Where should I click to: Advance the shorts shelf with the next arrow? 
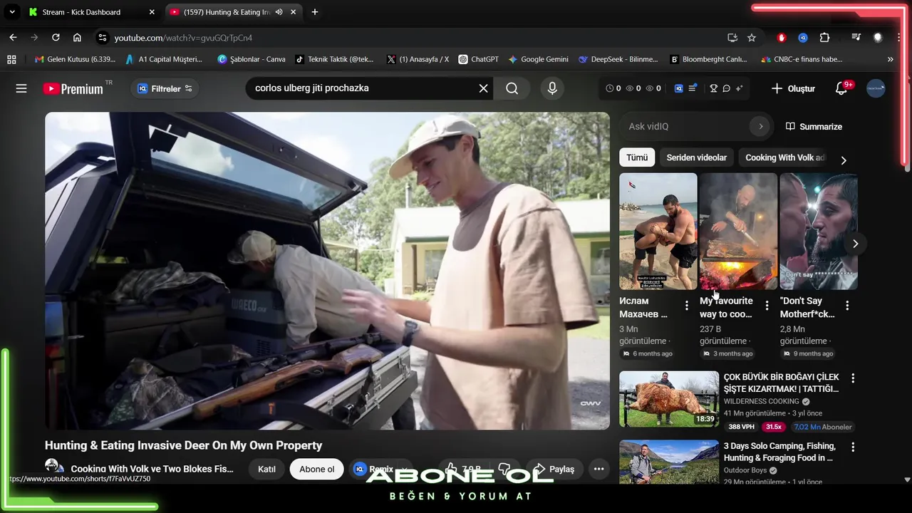(x=855, y=244)
